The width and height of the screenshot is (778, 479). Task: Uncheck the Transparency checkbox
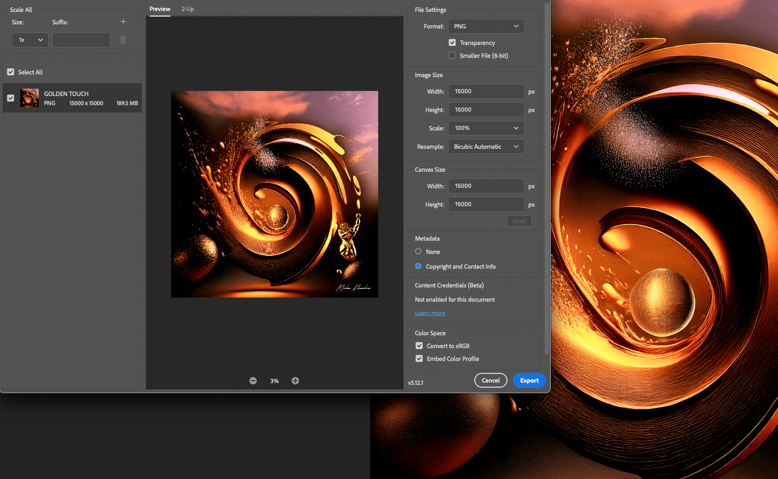452,42
